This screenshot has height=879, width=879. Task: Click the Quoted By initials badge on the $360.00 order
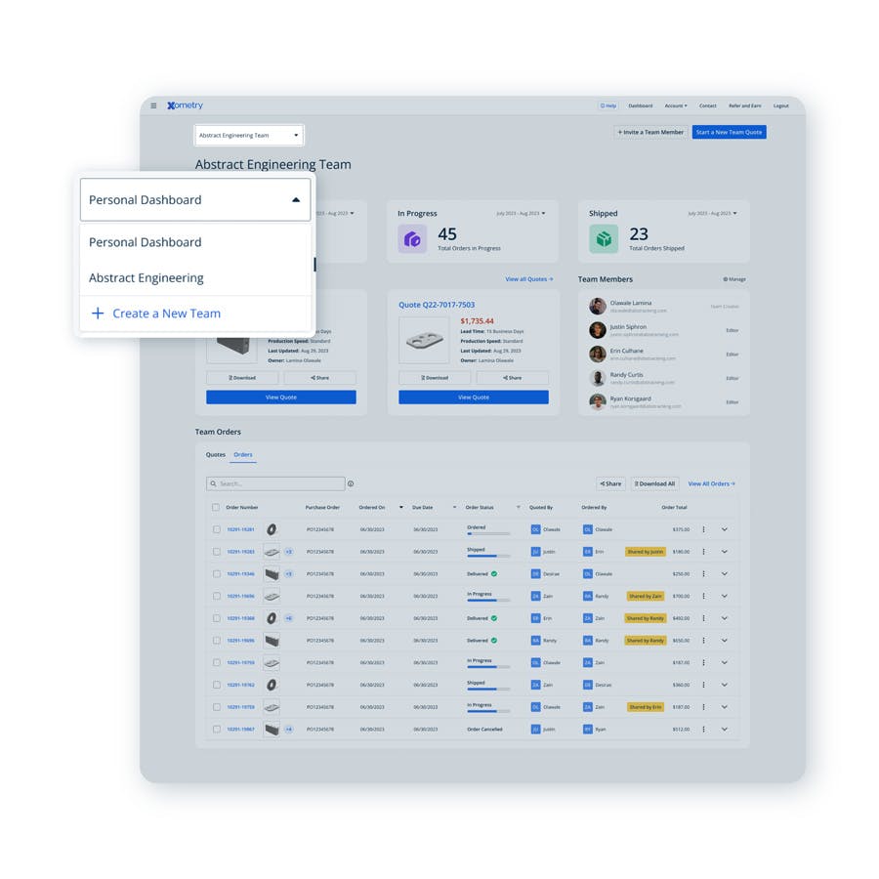(x=535, y=685)
